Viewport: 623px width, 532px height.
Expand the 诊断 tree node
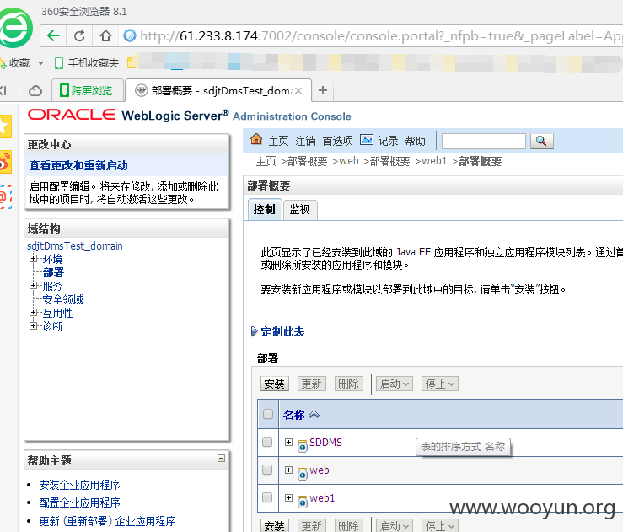click(34, 325)
